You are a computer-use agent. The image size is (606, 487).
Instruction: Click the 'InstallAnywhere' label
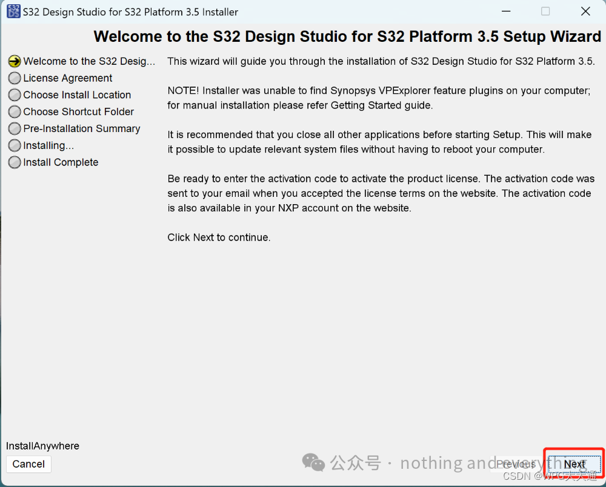42,446
